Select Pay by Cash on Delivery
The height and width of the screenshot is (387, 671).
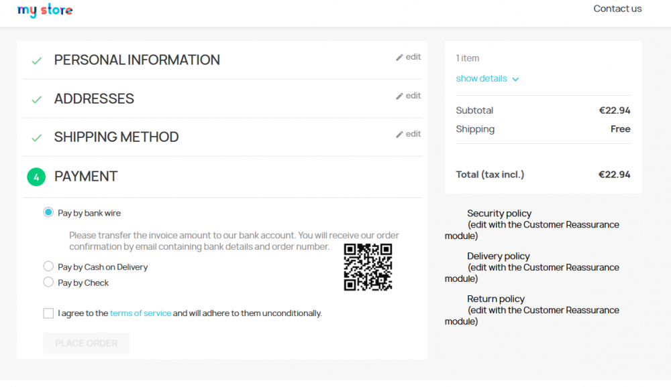[48, 266]
